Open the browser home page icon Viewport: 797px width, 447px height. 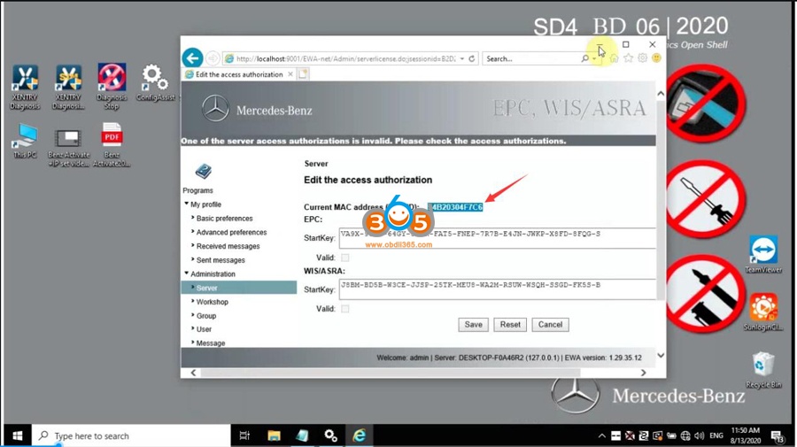point(614,58)
